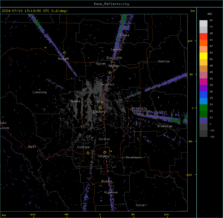Click the Didsbury town label
Image resolution: width=223 pixels, height=218 pixels.
(x=99, y=112)
